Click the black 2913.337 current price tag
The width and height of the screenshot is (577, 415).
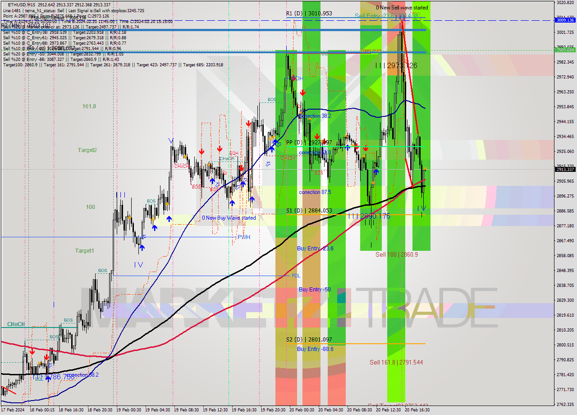(x=565, y=169)
